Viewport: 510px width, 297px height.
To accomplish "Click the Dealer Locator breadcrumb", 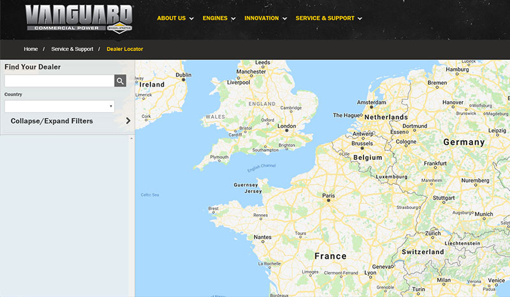I will click(125, 49).
